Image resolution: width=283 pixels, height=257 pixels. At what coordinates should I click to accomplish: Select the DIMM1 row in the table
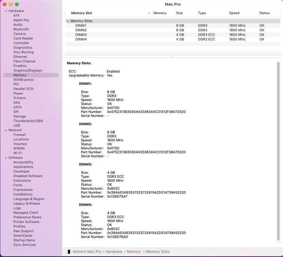pos(173,25)
